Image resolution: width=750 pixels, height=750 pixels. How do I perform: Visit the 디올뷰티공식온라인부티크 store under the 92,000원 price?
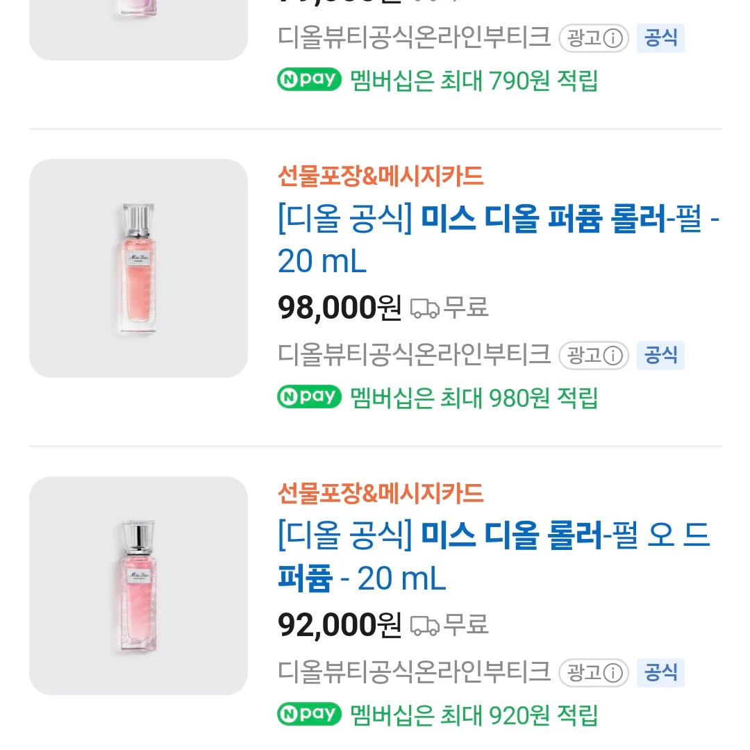(414, 672)
